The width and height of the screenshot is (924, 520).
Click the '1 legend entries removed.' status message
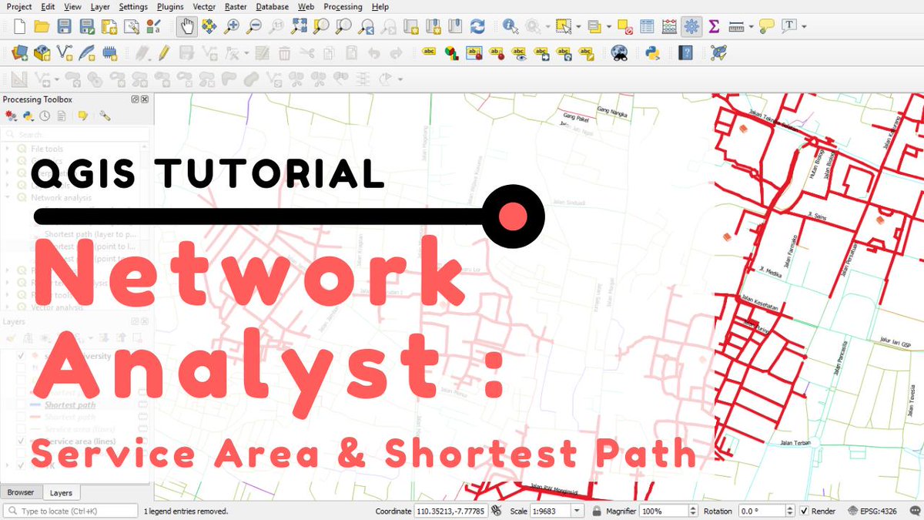click(186, 511)
